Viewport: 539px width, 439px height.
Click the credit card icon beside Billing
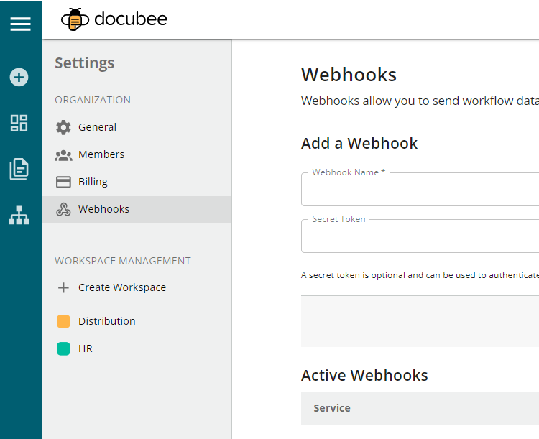point(63,182)
